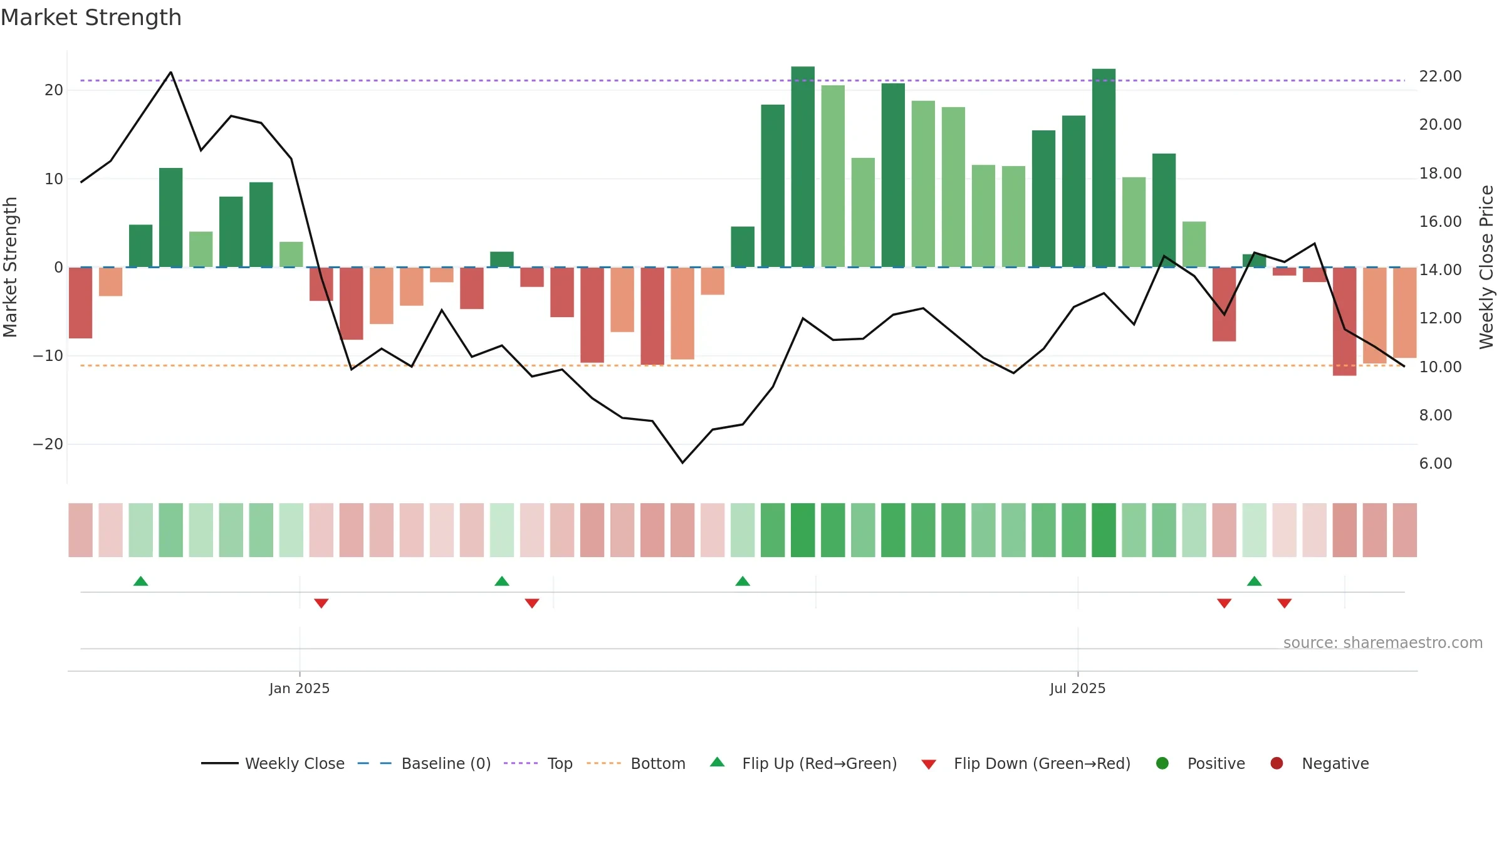The height and width of the screenshot is (846, 1504).
Task: Click the Weekly Close legend entry
Action: click(x=273, y=763)
